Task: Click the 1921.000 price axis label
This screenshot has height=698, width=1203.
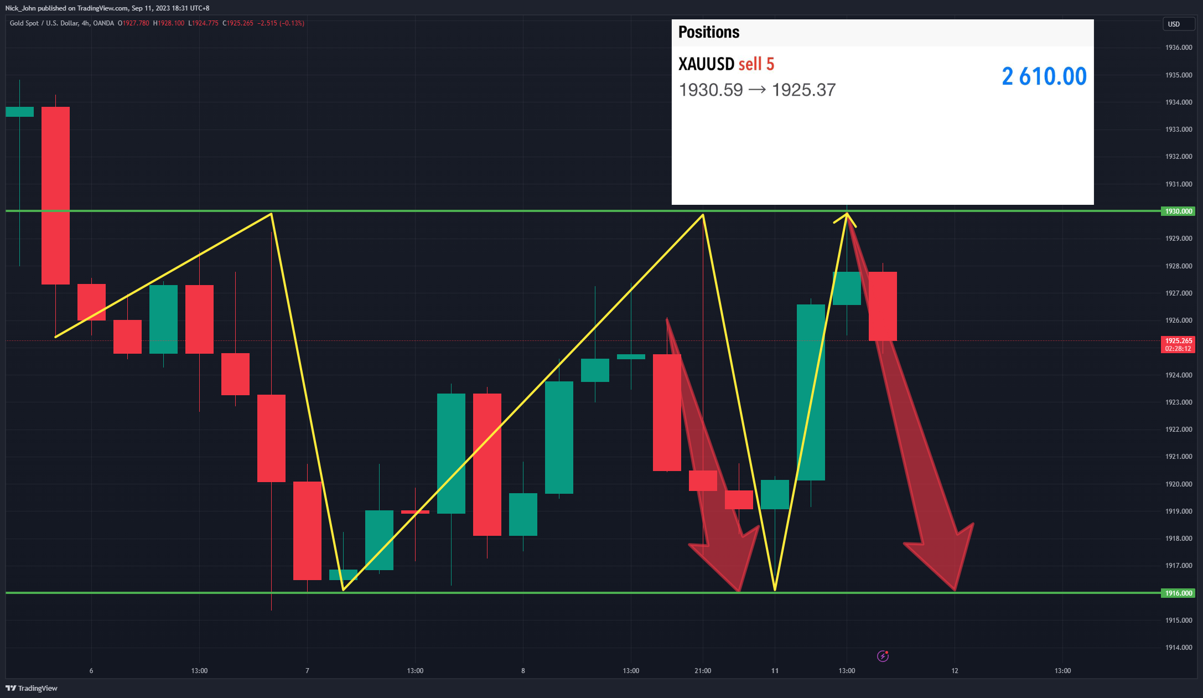Action: (1179, 457)
